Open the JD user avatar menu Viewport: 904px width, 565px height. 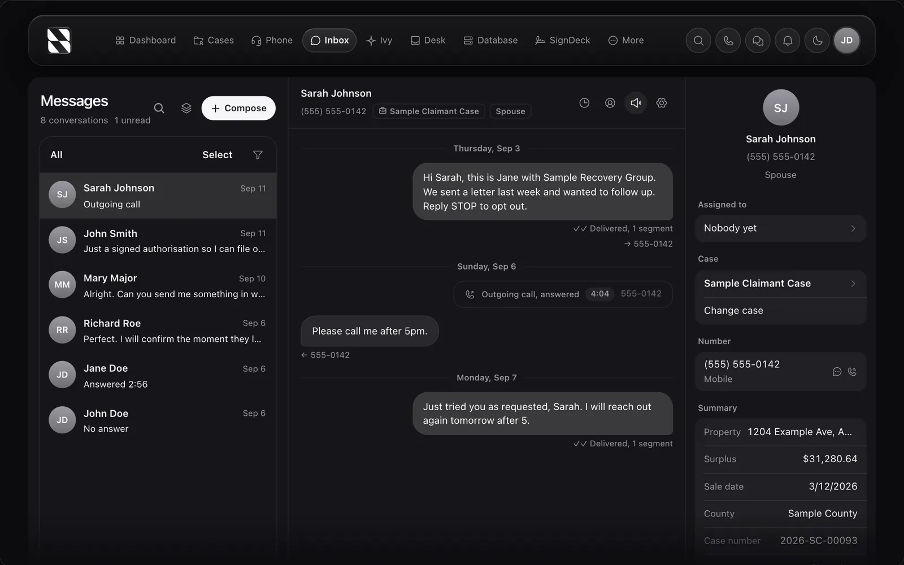click(846, 41)
